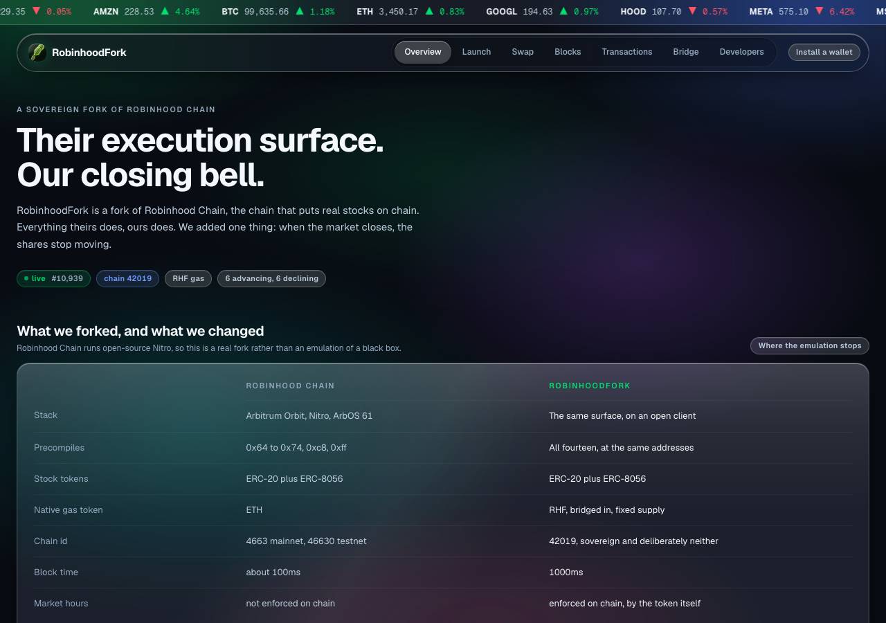Click the Precompiles row label
The height and width of the screenshot is (623, 886).
click(59, 448)
